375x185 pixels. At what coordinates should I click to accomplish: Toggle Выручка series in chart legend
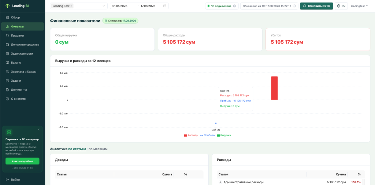pyautogui.click(x=224, y=135)
